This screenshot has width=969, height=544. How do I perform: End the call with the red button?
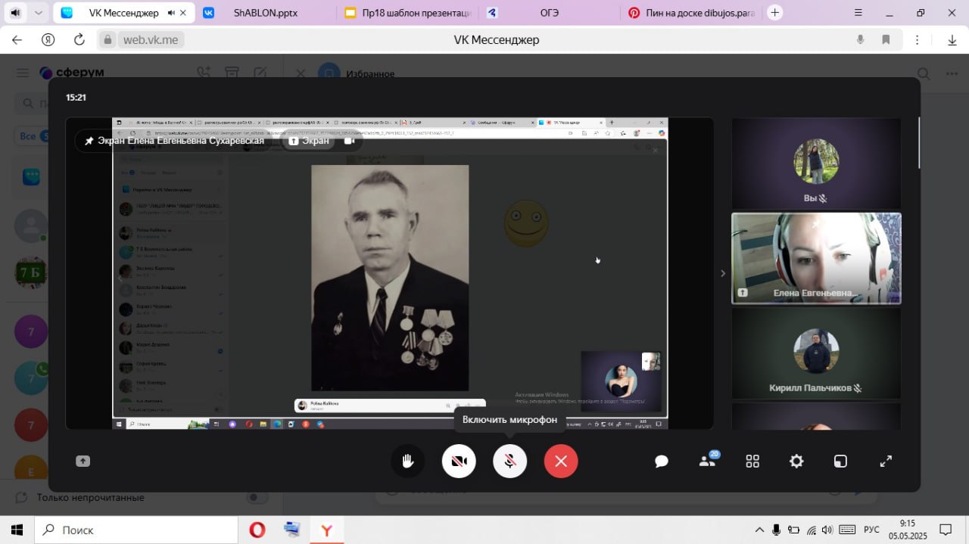pyautogui.click(x=561, y=461)
